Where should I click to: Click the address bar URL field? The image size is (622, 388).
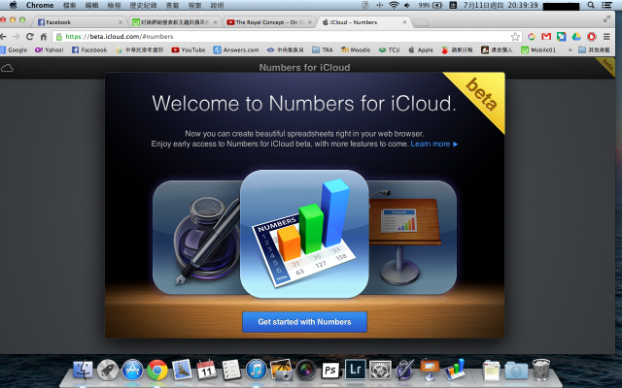click(x=286, y=37)
